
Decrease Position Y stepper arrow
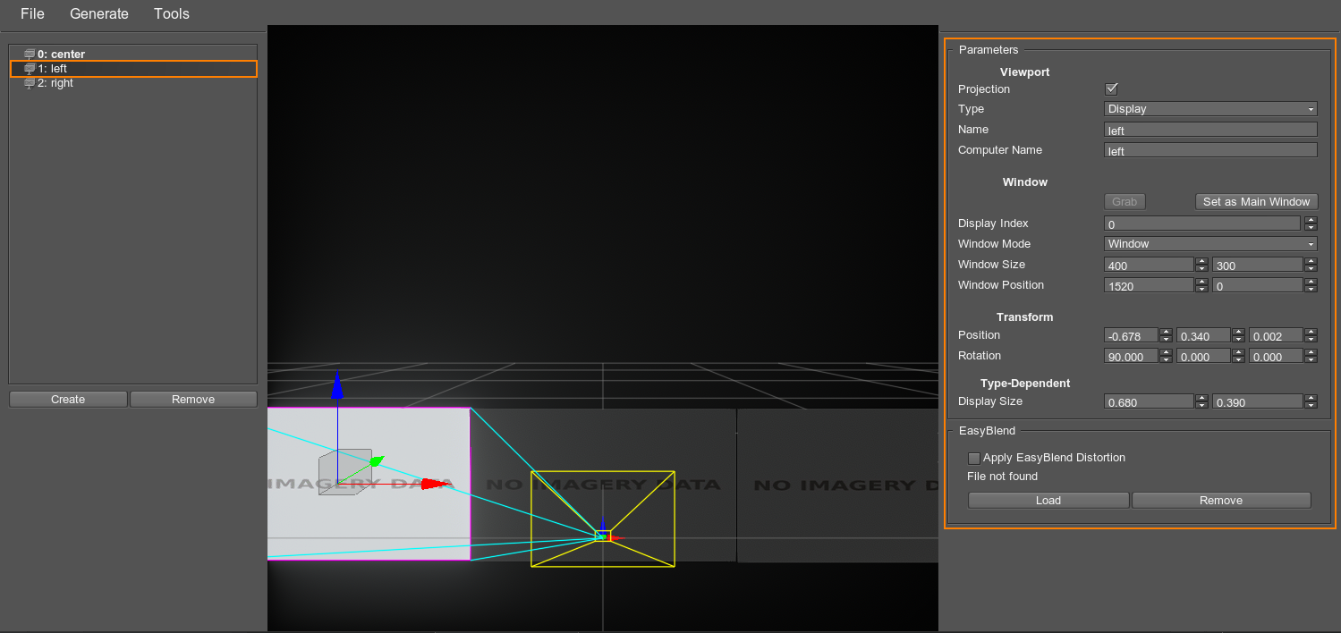1238,339
